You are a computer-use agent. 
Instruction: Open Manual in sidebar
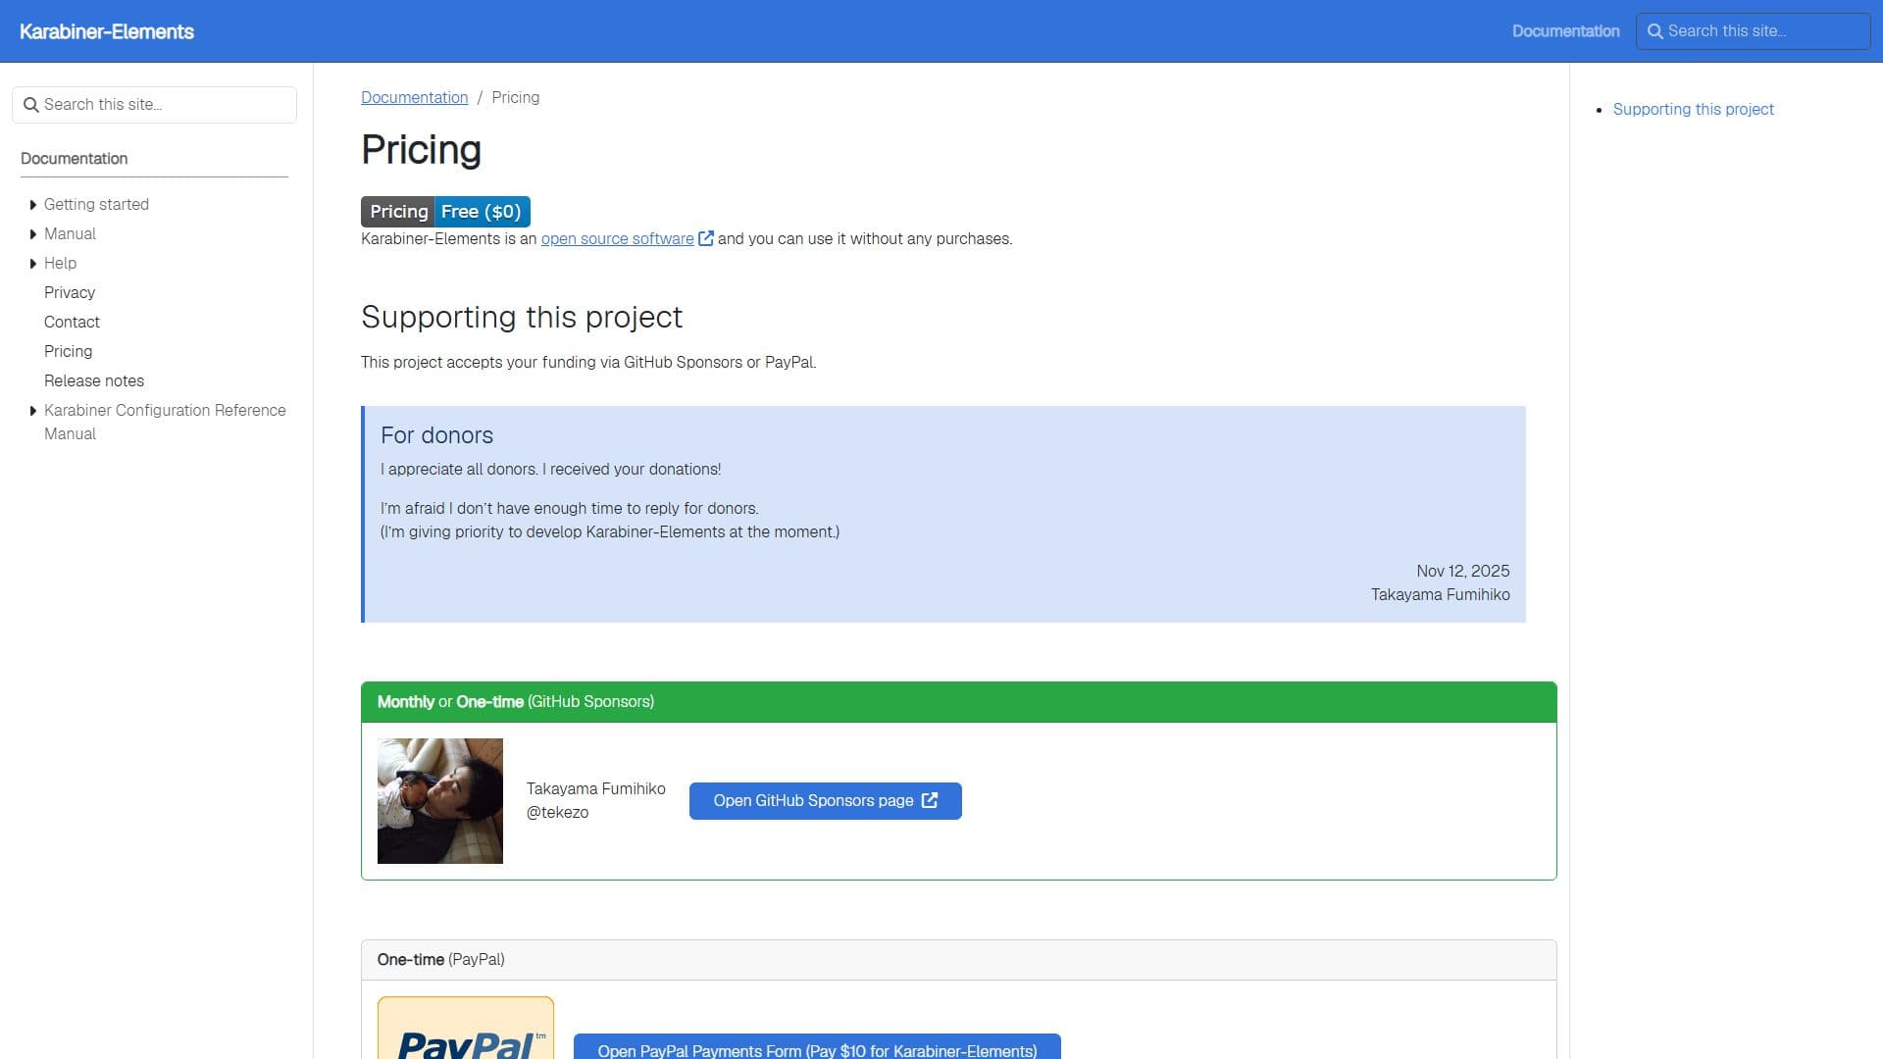click(x=70, y=233)
